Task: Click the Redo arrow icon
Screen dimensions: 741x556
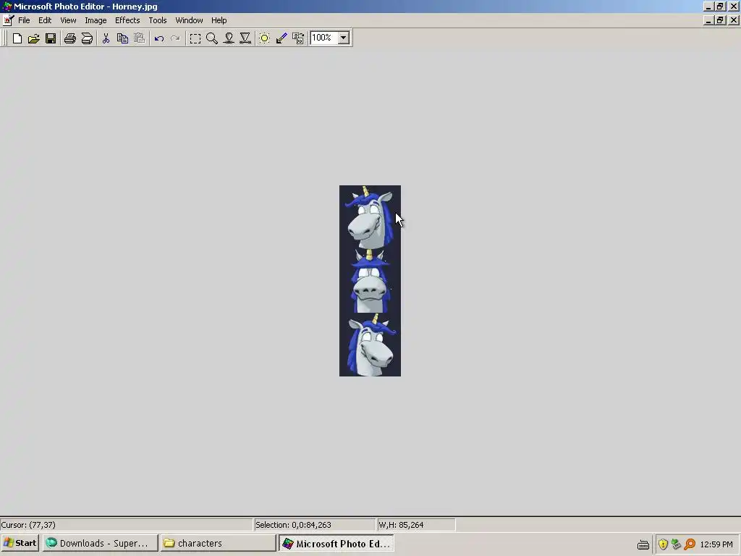Action: pyautogui.click(x=175, y=38)
